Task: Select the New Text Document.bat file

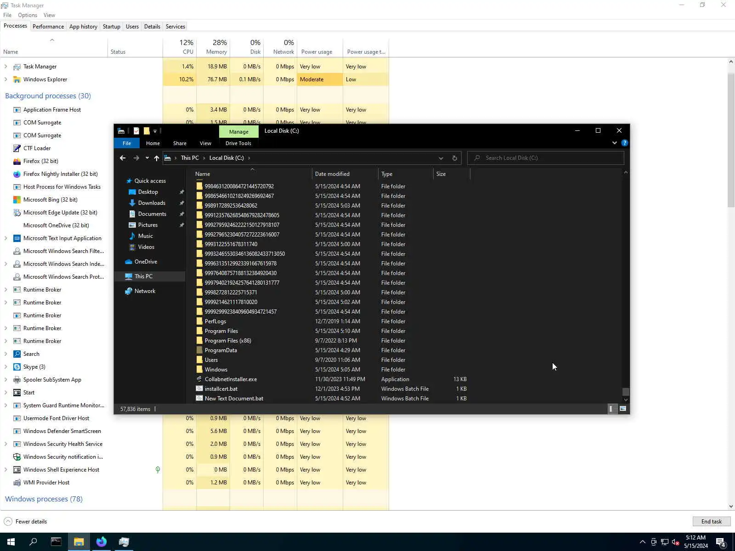Action: [234, 399]
